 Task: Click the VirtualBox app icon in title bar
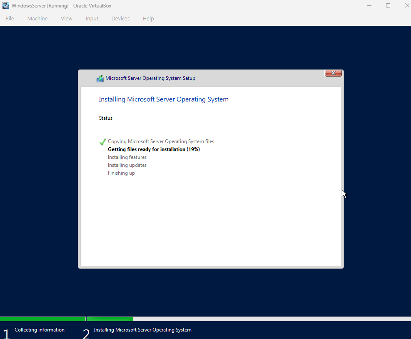6,5
